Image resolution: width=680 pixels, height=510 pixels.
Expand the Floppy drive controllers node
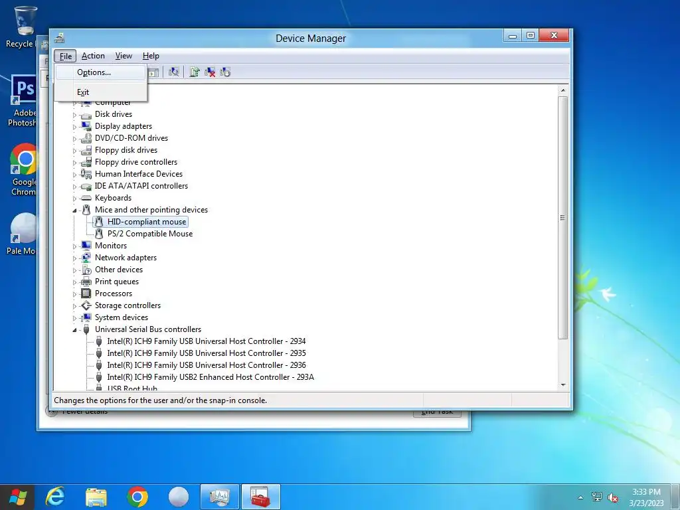tap(74, 163)
